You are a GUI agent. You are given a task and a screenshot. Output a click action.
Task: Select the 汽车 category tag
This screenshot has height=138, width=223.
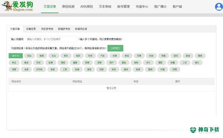103,56
